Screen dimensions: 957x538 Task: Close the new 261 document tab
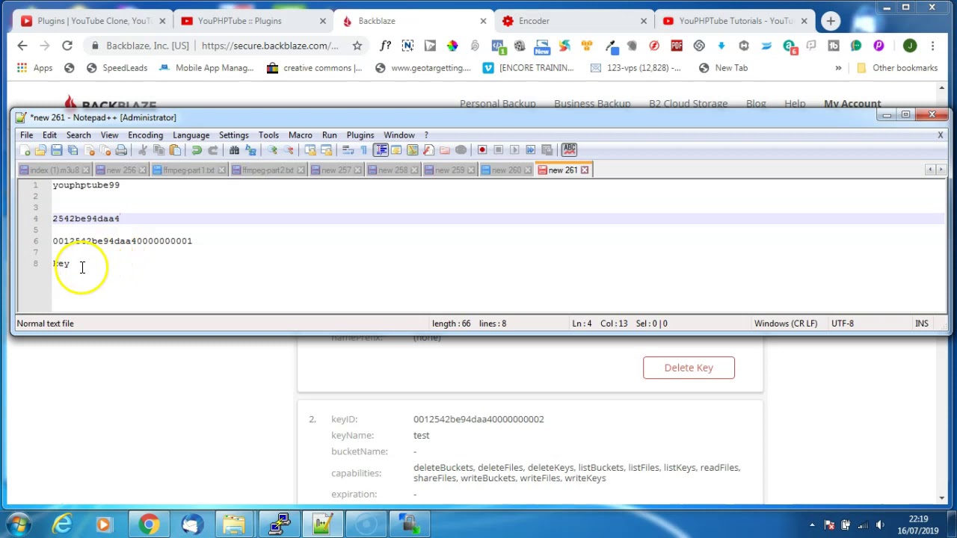point(585,170)
